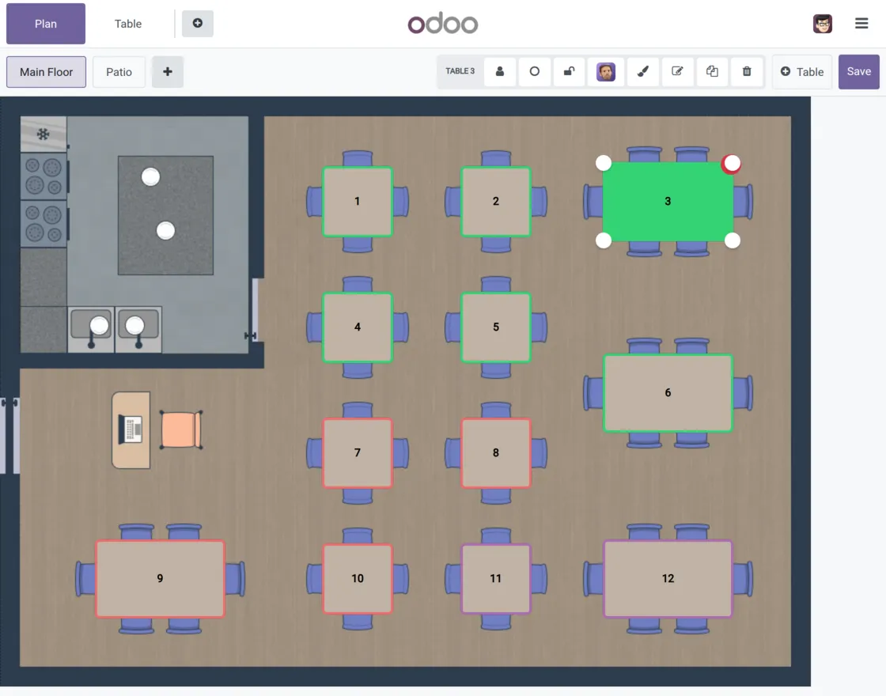Select table 10

click(357, 578)
